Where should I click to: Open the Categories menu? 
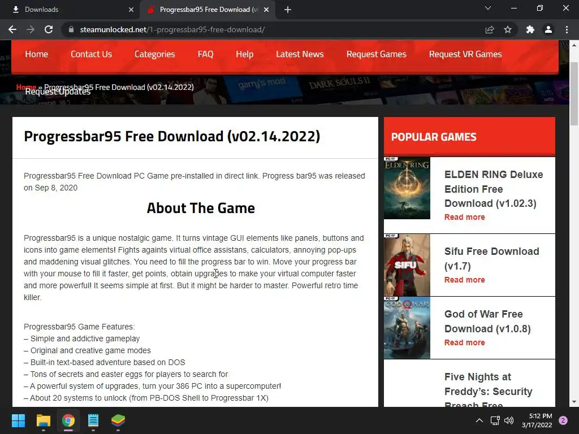(155, 54)
